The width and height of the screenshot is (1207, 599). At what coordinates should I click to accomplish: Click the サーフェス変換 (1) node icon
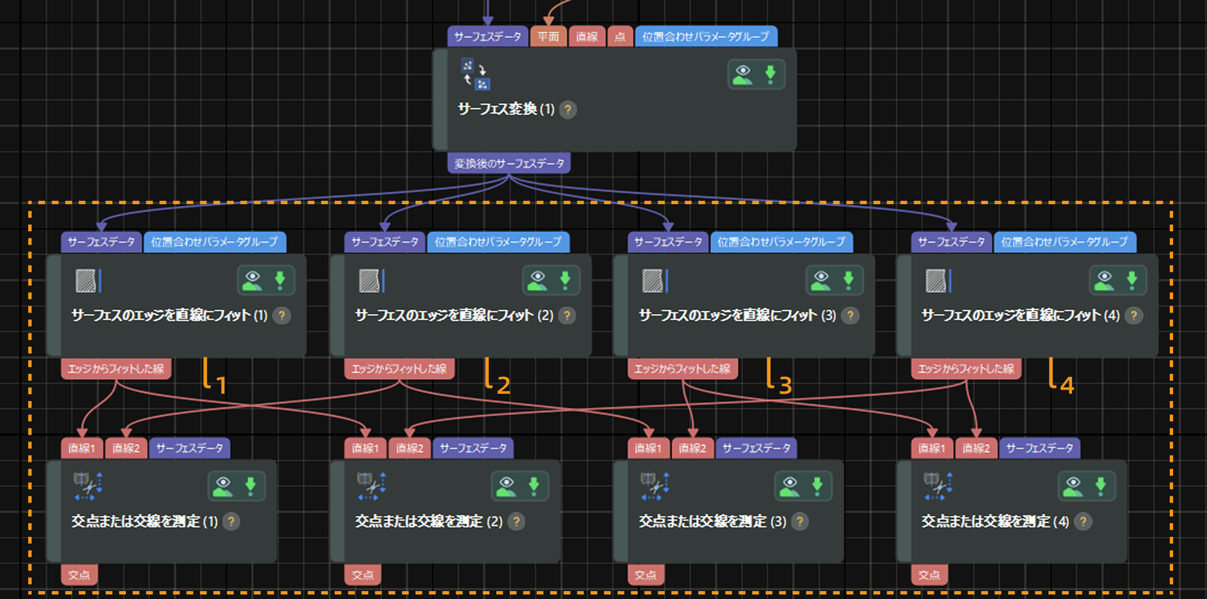tap(476, 74)
